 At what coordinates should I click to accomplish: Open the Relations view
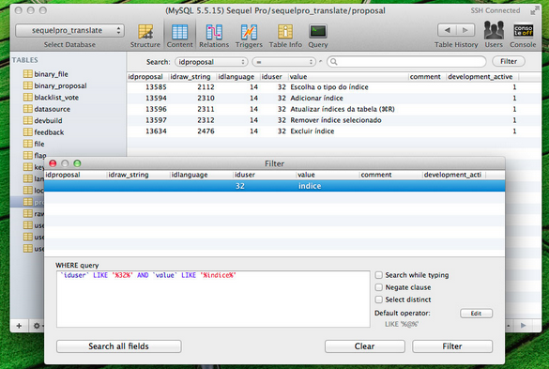tap(214, 36)
